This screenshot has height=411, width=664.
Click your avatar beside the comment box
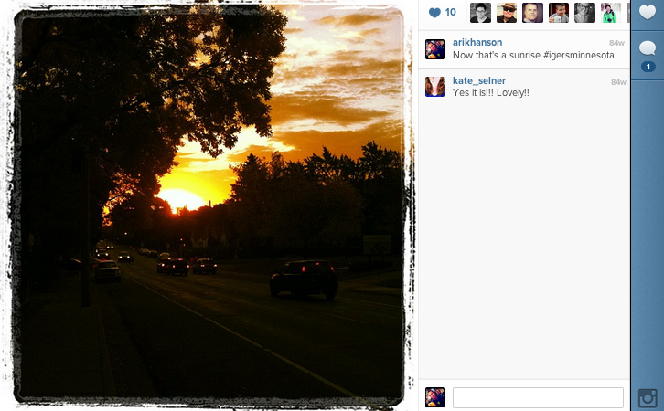(x=435, y=397)
